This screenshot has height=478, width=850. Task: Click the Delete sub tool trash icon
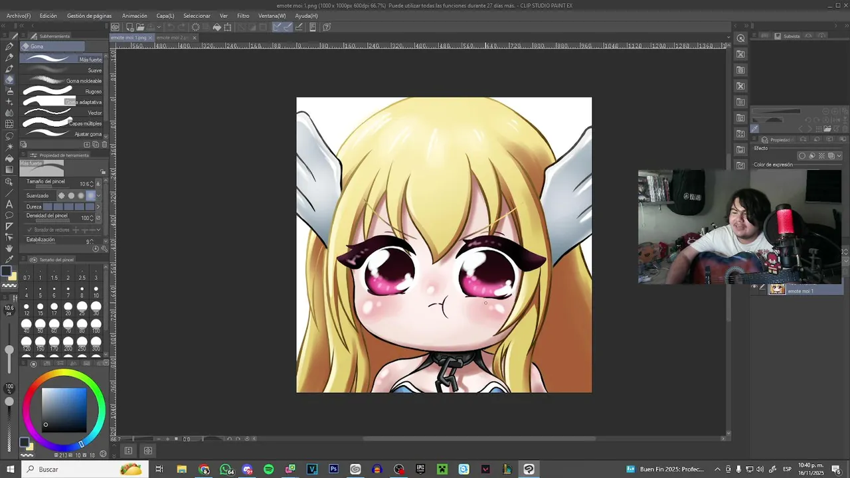coord(105,144)
